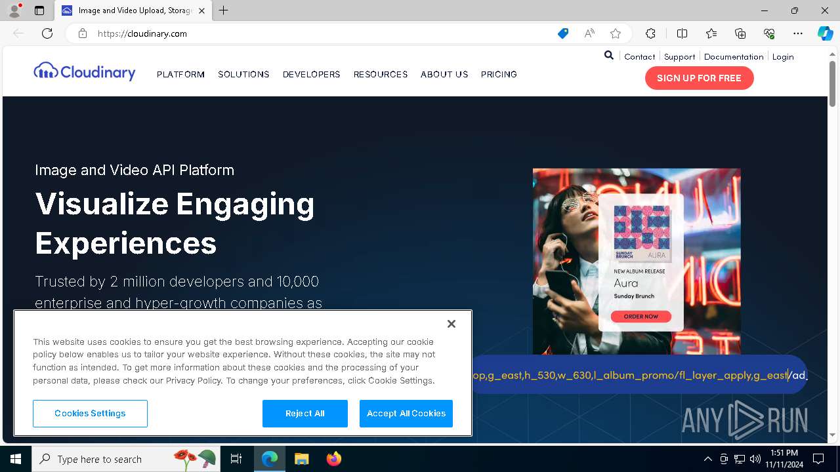840x472 pixels.
Task: Open the DEVELOPERS menu
Action: (x=311, y=74)
